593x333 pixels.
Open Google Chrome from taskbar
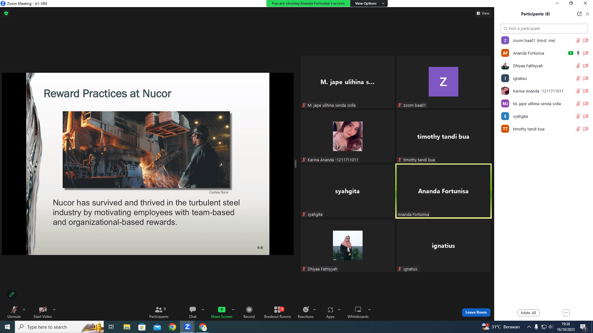pos(172,327)
